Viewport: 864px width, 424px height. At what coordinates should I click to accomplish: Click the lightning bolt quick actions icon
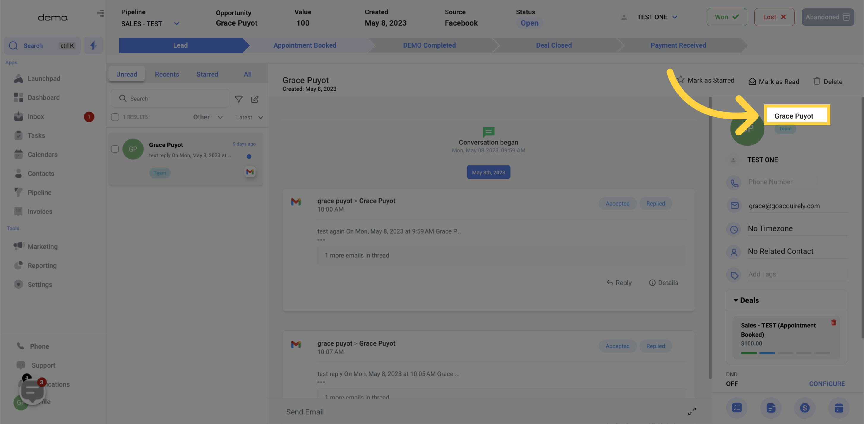point(93,45)
